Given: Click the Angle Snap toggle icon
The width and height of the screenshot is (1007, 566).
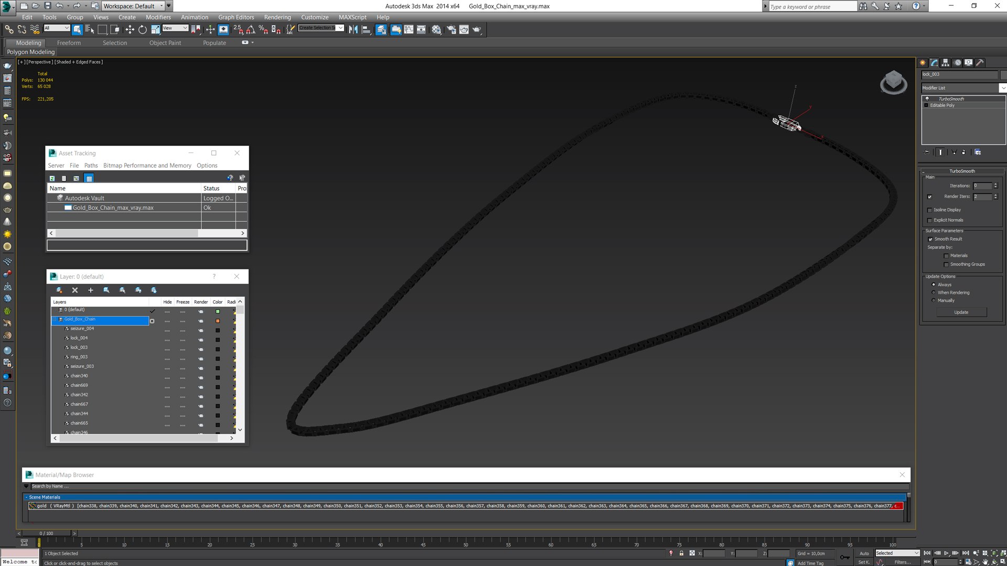Looking at the screenshot, I should click(251, 29).
